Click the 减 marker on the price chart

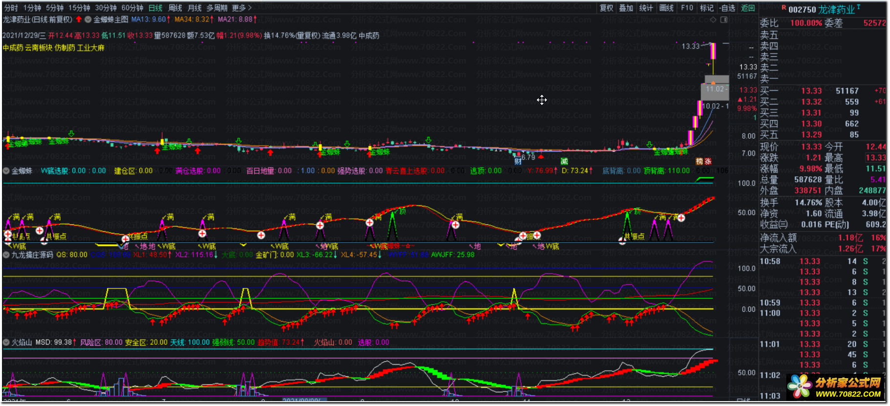(564, 161)
